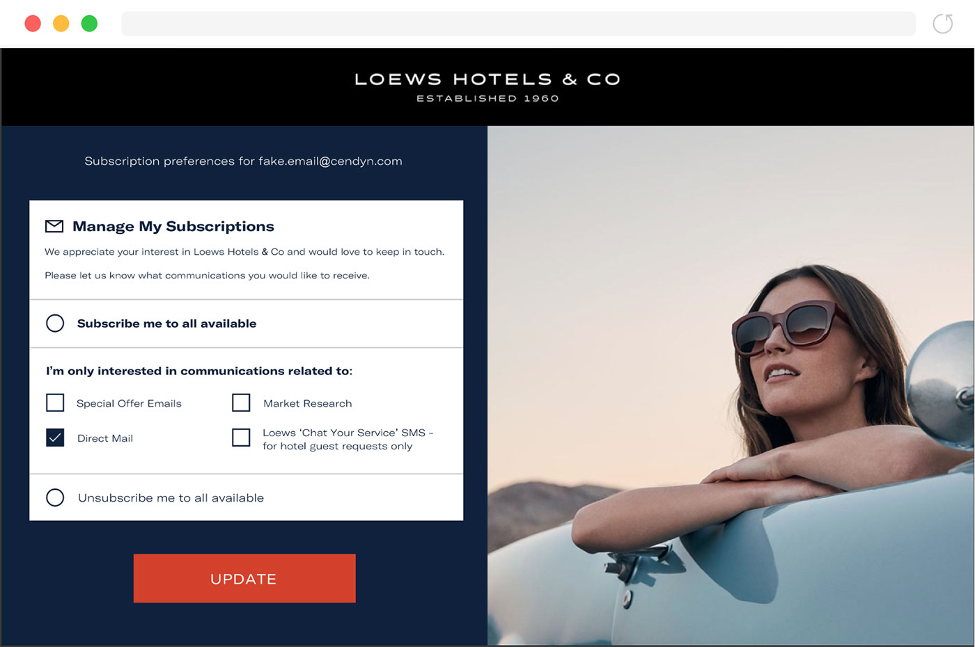Uncheck the Direct Mail checkbox

pyautogui.click(x=55, y=438)
